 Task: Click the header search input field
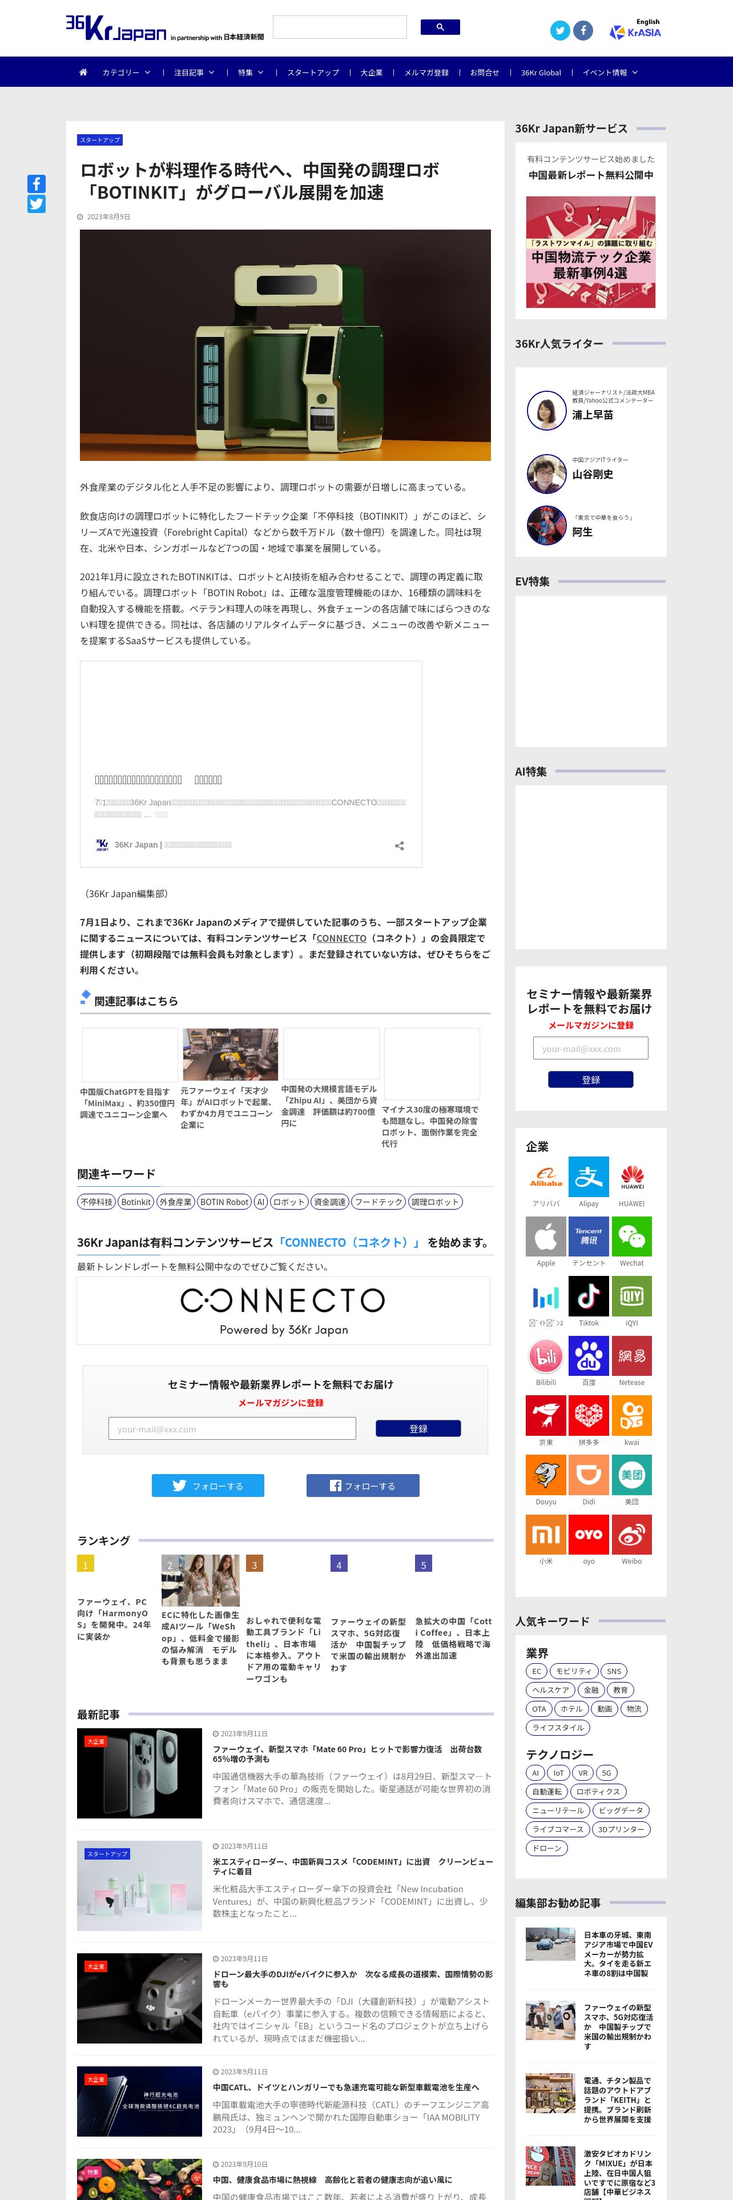pyautogui.click(x=340, y=27)
